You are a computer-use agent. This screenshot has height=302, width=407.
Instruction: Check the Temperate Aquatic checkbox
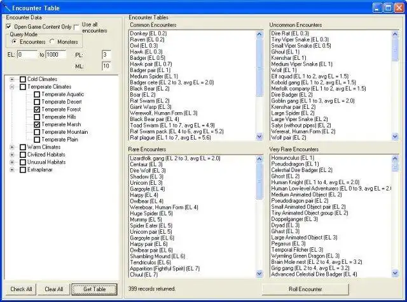pos(37,94)
